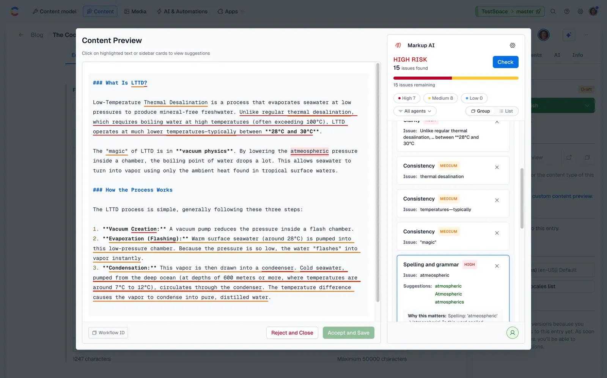This screenshot has width=607, height=378.
Task: Dismiss the thermal desalination consistency card
Action: (497, 167)
